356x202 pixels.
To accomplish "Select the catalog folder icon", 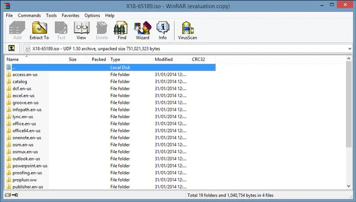I will (x=9, y=82).
